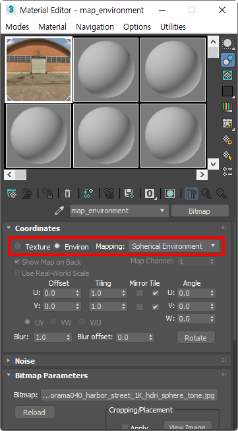
Task: Click Go Forward to Sibling icon
Action: (x=222, y=193)
